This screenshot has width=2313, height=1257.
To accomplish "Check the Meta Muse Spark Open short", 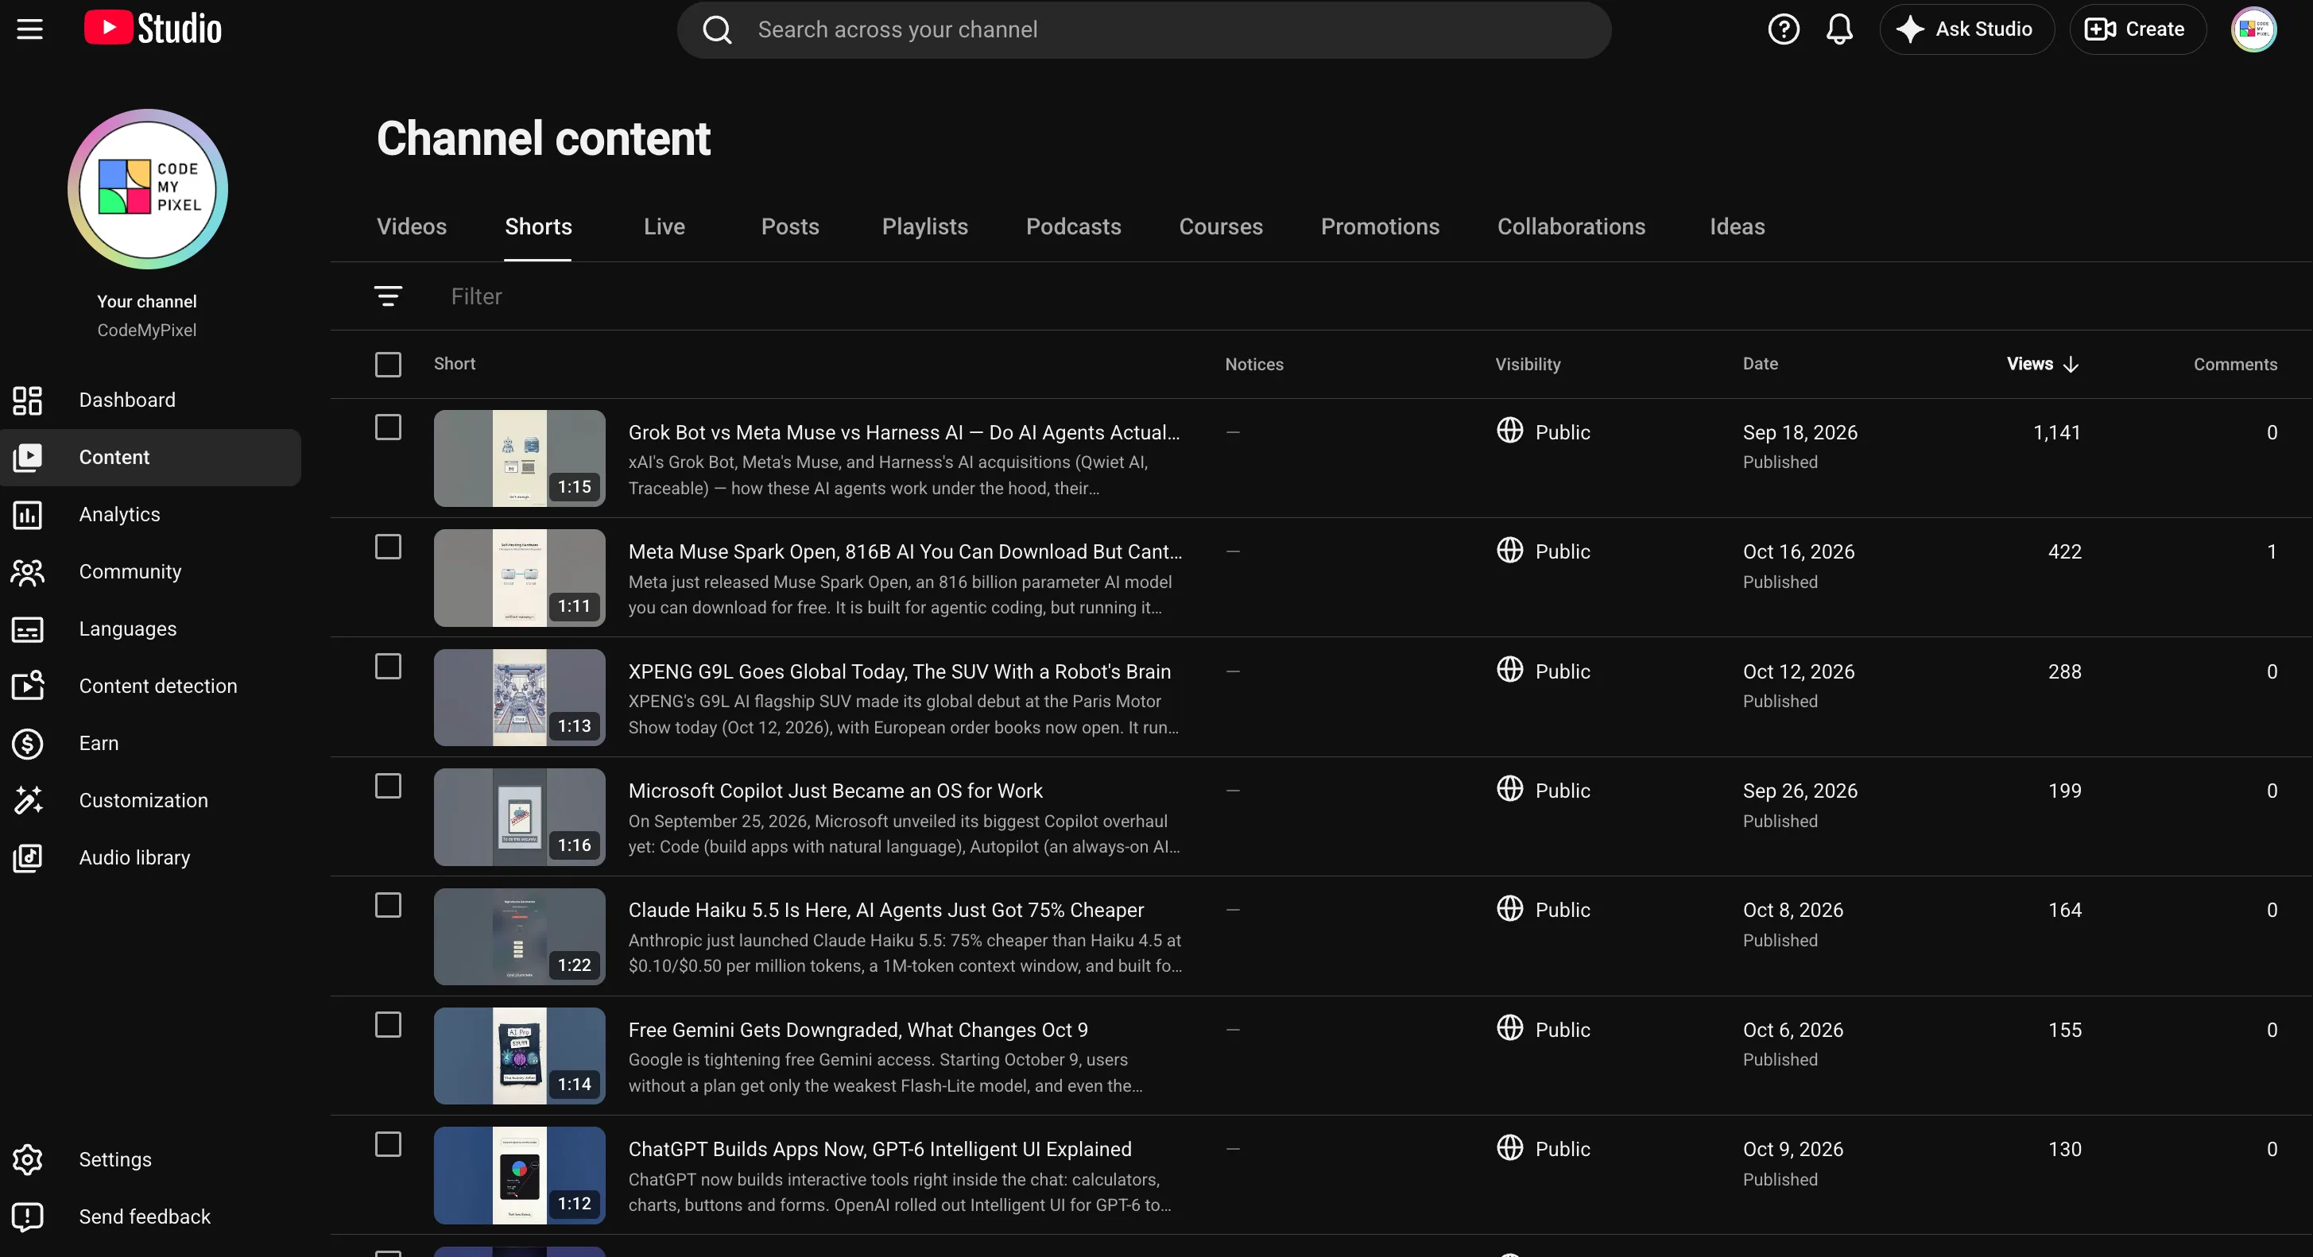I will point(388,547).
